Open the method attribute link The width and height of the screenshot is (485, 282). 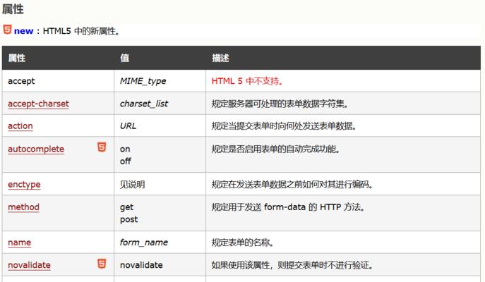tap(23, 207)
